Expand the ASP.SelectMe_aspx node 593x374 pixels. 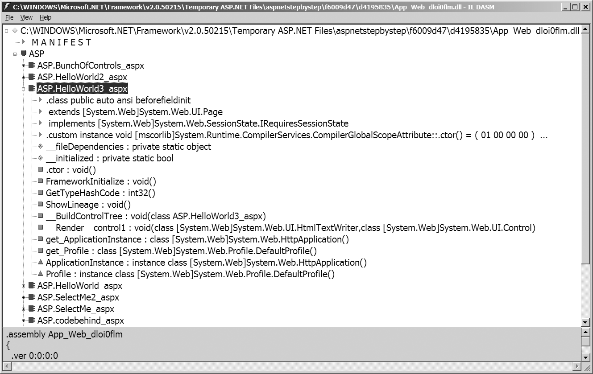(x=23, y=309)
